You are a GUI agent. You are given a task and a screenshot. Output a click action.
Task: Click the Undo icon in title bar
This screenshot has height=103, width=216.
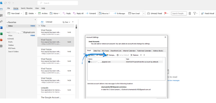(10, 3)
